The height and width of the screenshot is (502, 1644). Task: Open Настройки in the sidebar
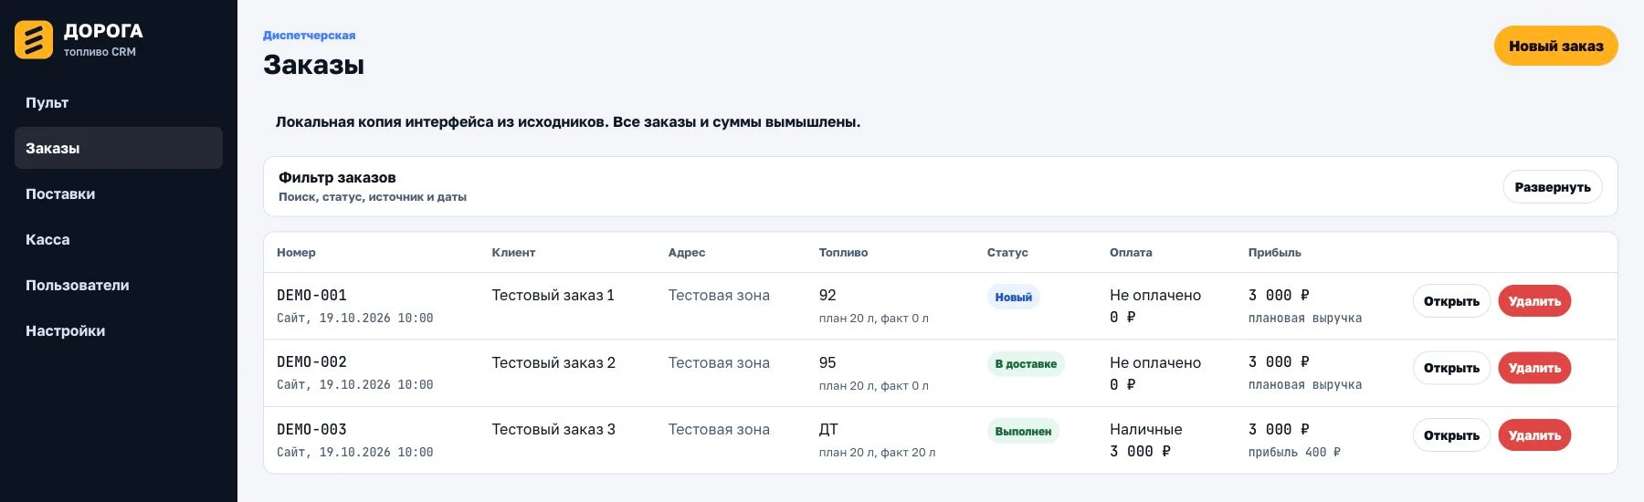[x=119, y=330]
